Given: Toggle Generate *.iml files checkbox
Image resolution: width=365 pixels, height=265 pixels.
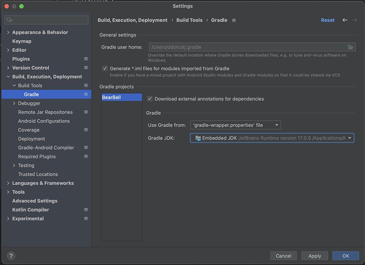Looking at the screenshot, I should 105,69.
